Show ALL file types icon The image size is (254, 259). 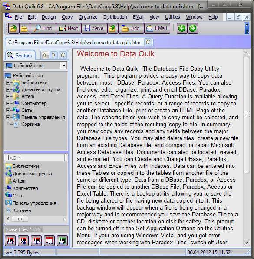pos(62,241)
